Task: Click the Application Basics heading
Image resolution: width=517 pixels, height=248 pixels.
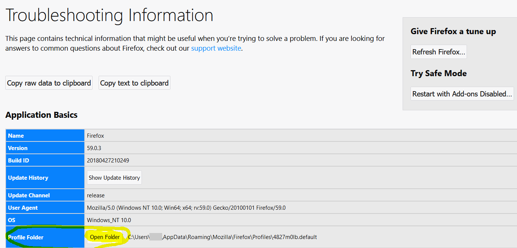Action: coord(41,115)
